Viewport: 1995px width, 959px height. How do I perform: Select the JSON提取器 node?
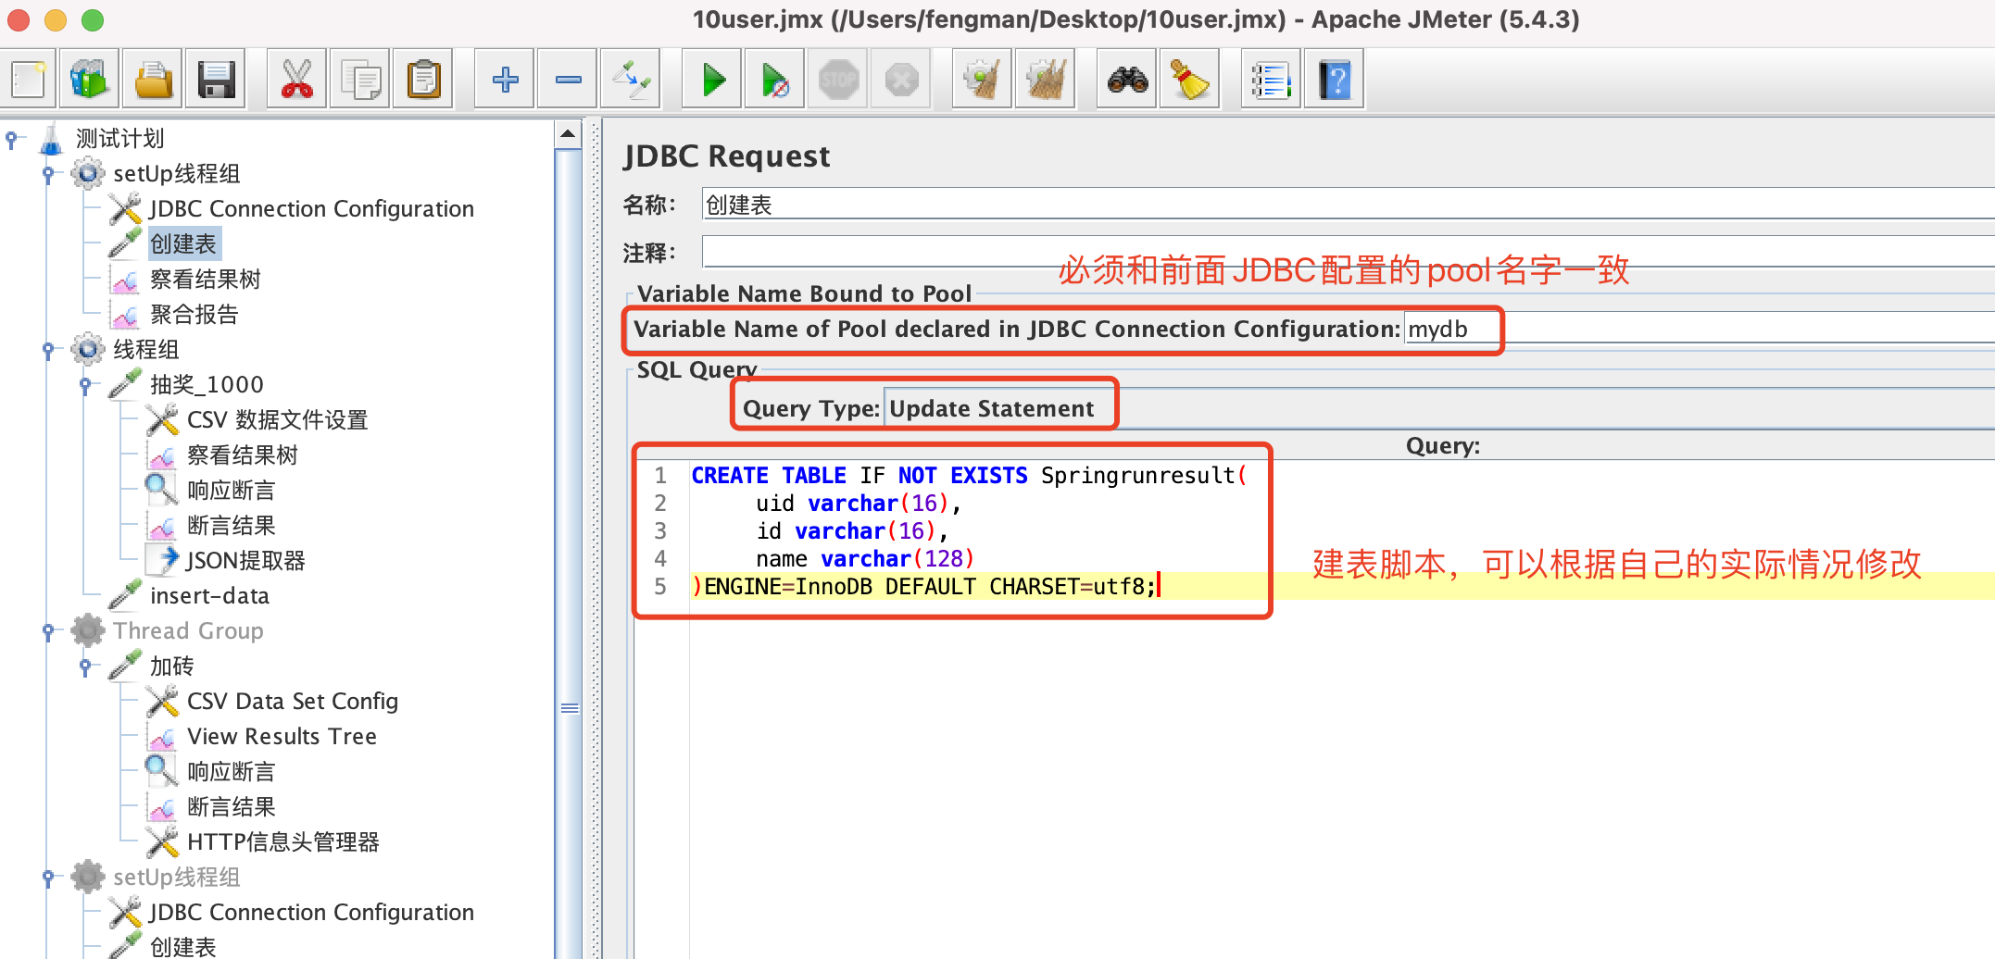click(x=246, y=561)
